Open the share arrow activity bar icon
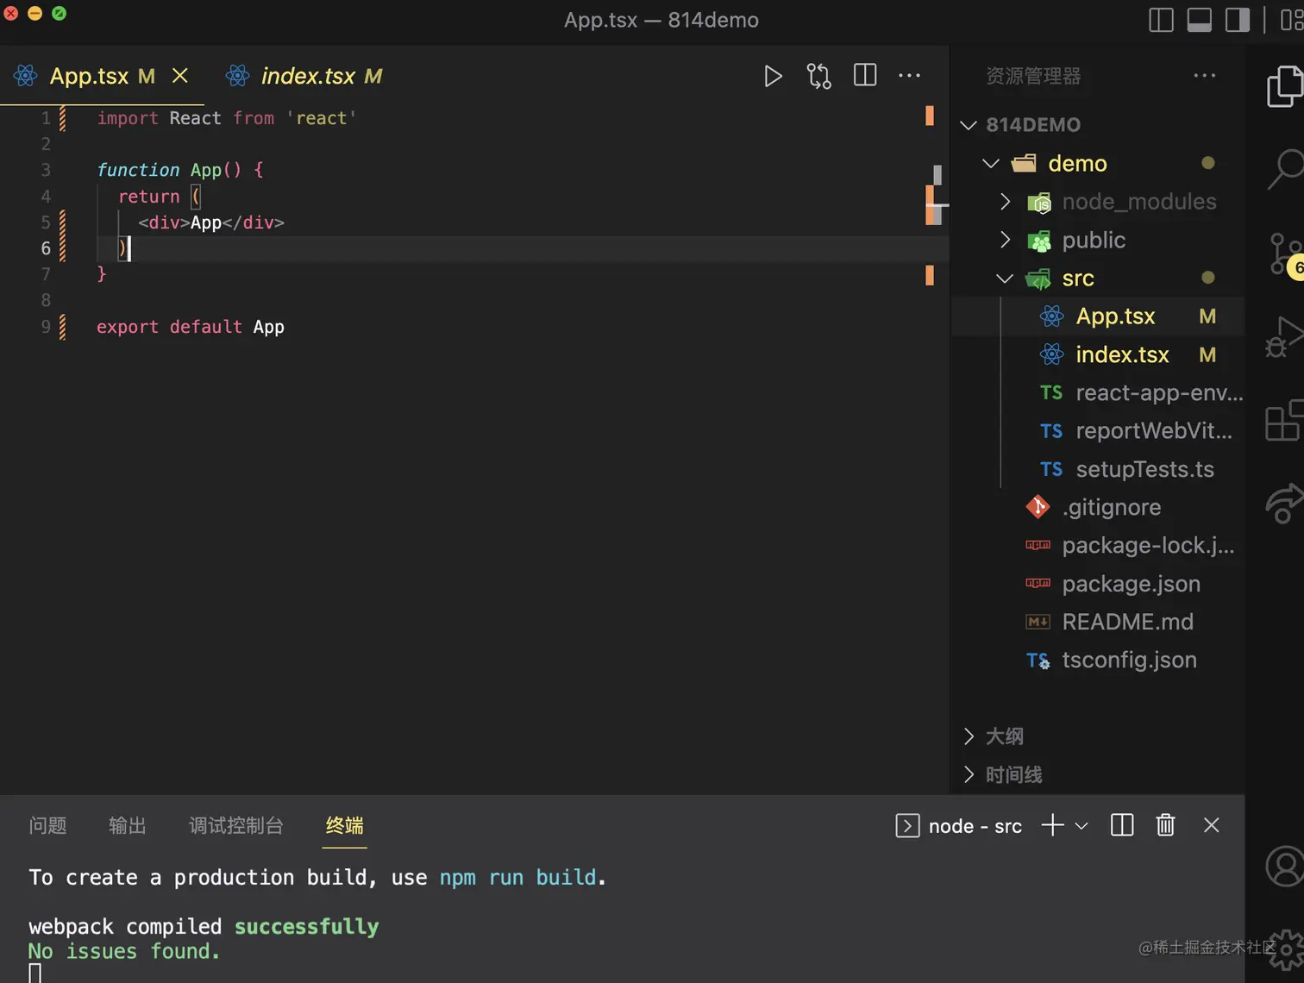 [1284, 504]
